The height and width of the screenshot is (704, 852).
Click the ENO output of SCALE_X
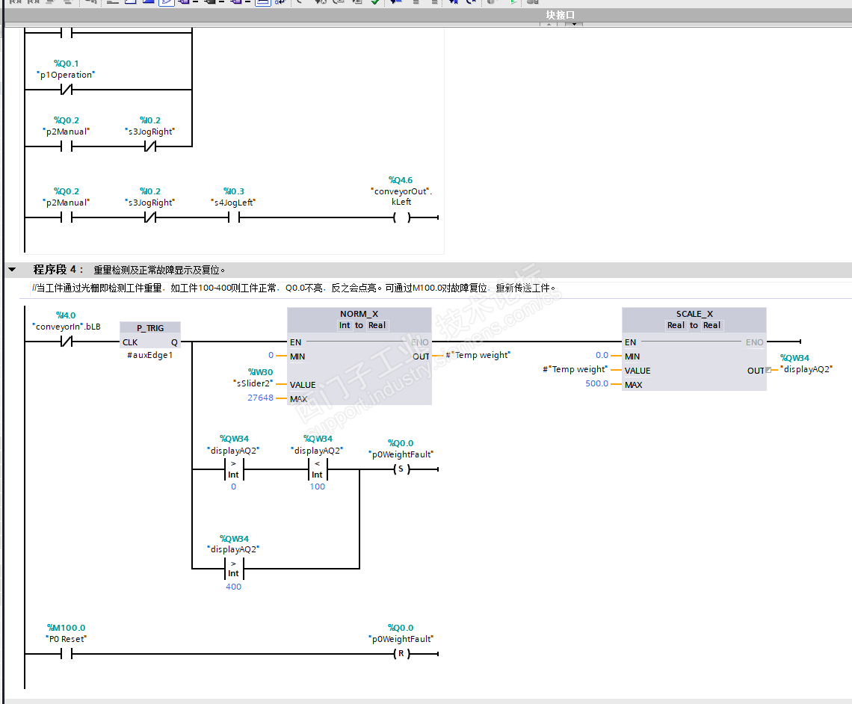coord(754,342)
